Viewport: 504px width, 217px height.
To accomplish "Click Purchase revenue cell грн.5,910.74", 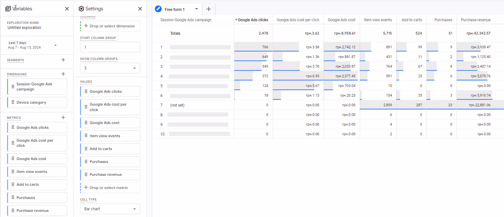I will 480,95.
